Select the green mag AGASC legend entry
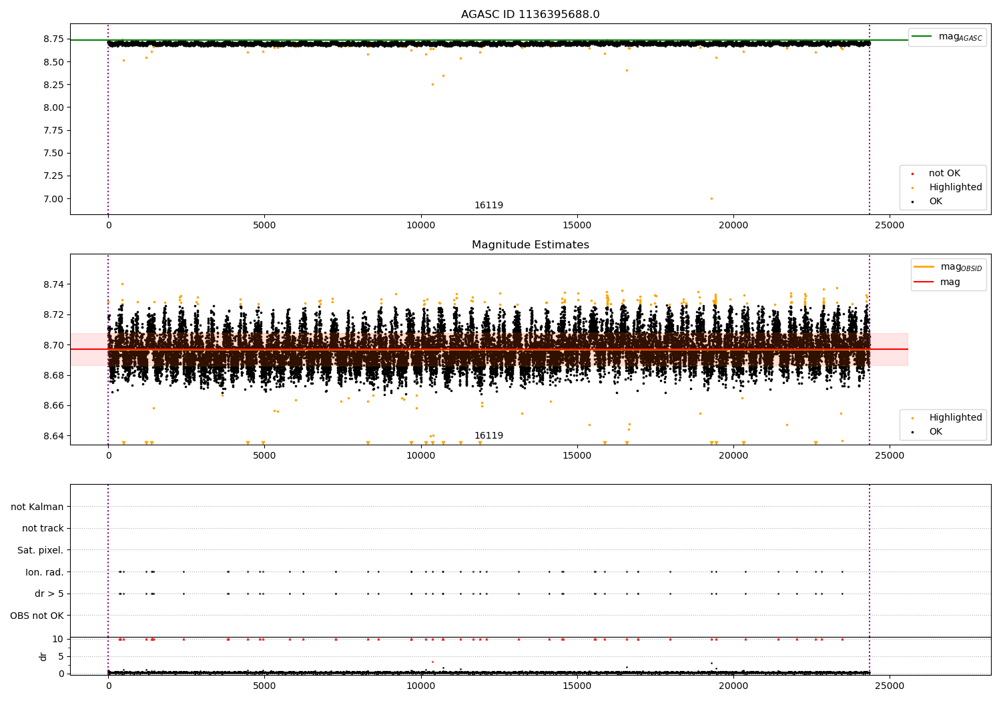The height and width of the screenshot is (701, 1001). (947, 37)
